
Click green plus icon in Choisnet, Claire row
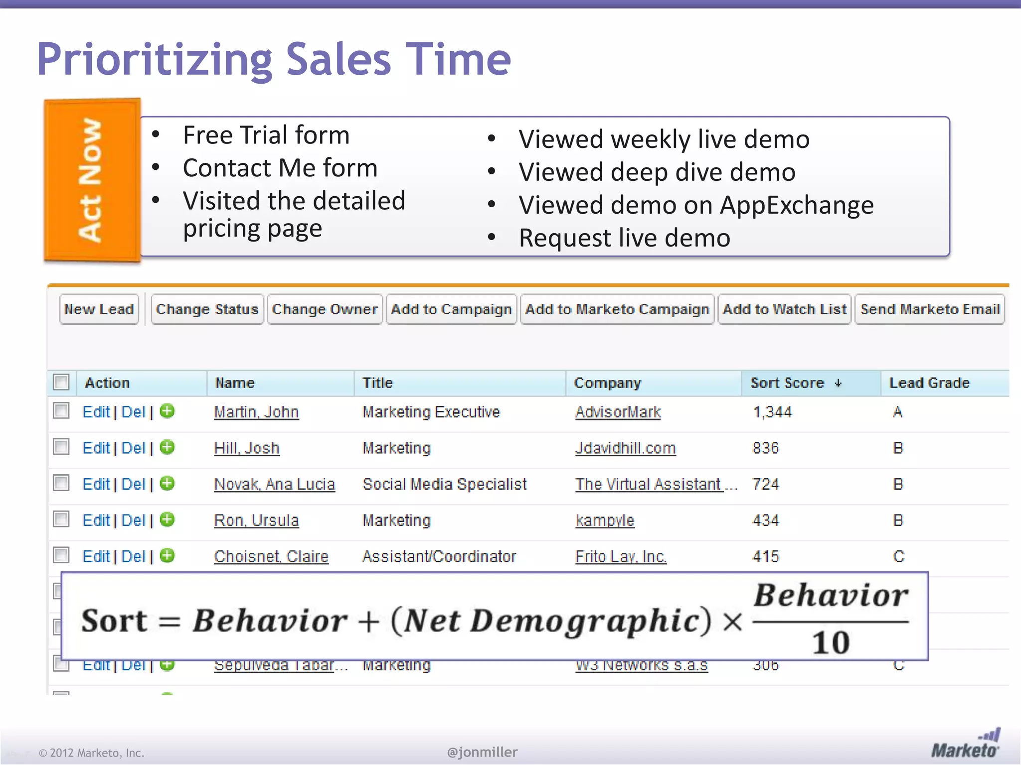tap(168, 556)
